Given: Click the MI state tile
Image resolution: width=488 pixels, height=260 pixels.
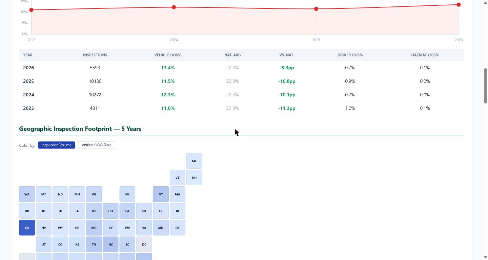Looking at the screenshot, I should (x=127, y=194).
